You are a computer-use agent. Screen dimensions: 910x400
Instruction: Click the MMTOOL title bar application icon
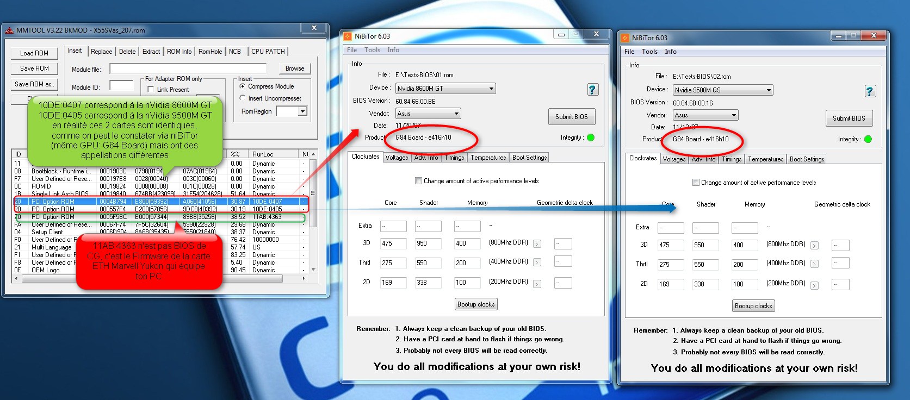[x=9, y=30]
